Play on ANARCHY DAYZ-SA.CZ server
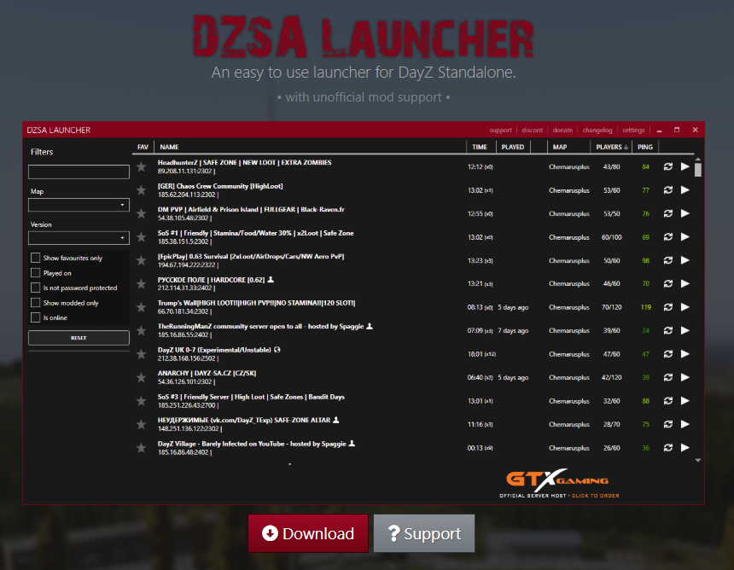Image resolution: width=734 pixels, height=570 pixels. click(684, 377)
